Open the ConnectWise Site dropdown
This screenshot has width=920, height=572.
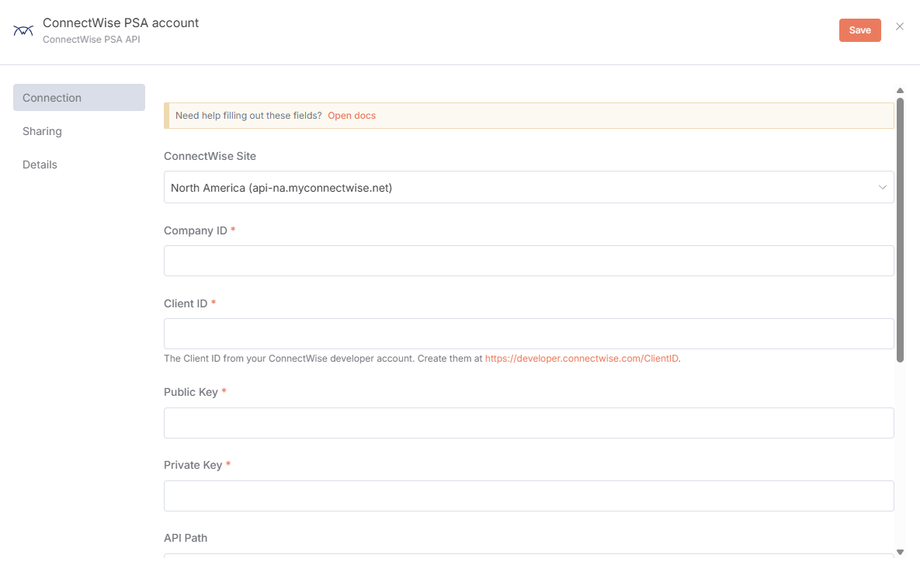[x=528, y=187]
